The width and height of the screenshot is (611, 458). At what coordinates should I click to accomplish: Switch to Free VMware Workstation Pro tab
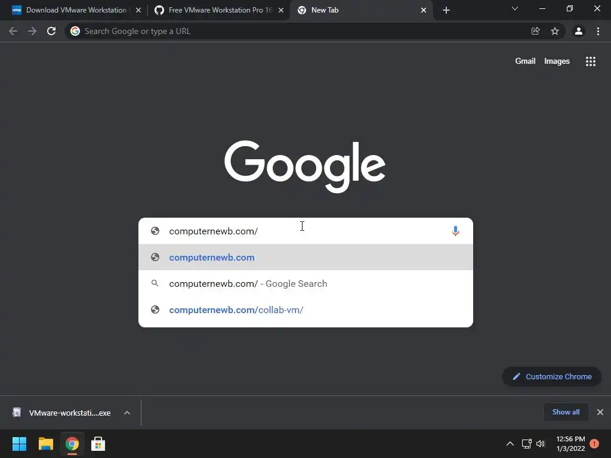click(x=220, y=10)
